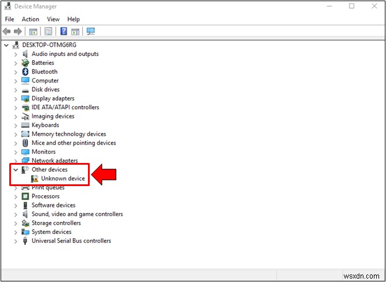Click the IDE ATA/ATAPI controllers icon
The image size is (386, 282).
(25, 107)
